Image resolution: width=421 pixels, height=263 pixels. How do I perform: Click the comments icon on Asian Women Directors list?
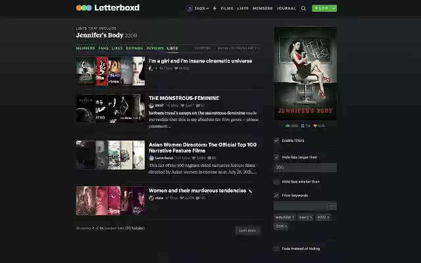point(209,158)
